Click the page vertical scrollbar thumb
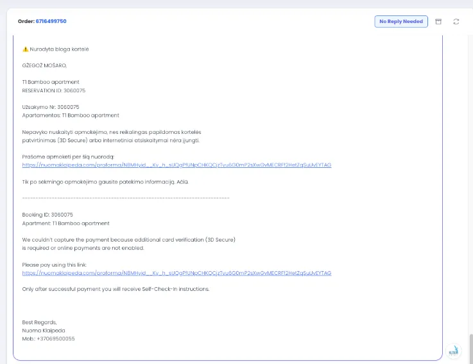Image resolution: width=473 pixels, height=364 pixels. pyautogui.click(x=471, y=349)
